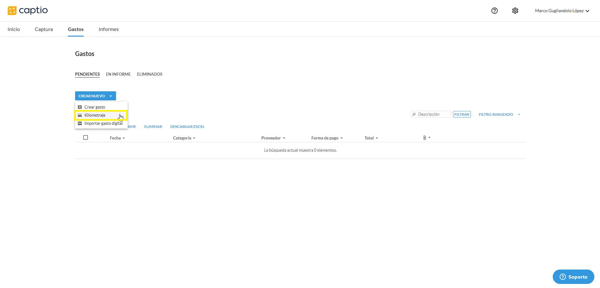
Task: Open the settings gear icon
Action: click(515, 11)
